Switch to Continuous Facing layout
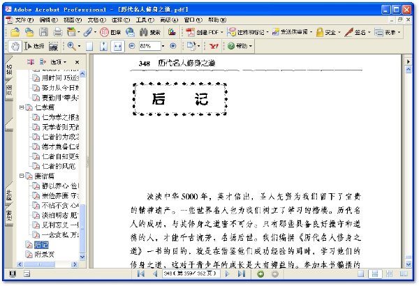Screen dimensions: 419x286 (390, 273)
